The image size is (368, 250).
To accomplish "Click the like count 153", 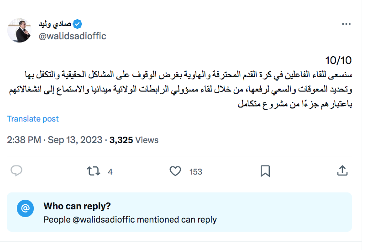I will pos(196,172).
